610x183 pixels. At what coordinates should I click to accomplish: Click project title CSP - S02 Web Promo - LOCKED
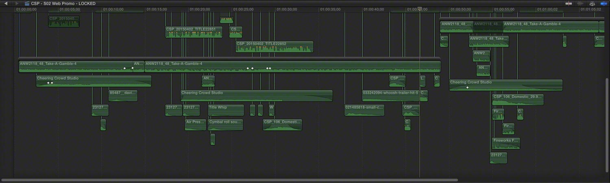[x=63, y=3]
